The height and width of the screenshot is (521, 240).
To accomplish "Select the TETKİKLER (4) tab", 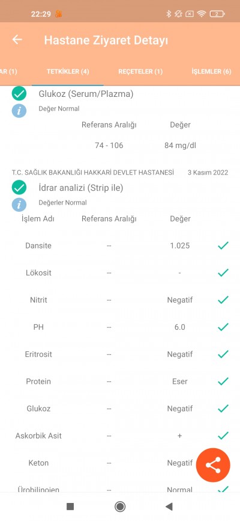I will pos(68,72).
